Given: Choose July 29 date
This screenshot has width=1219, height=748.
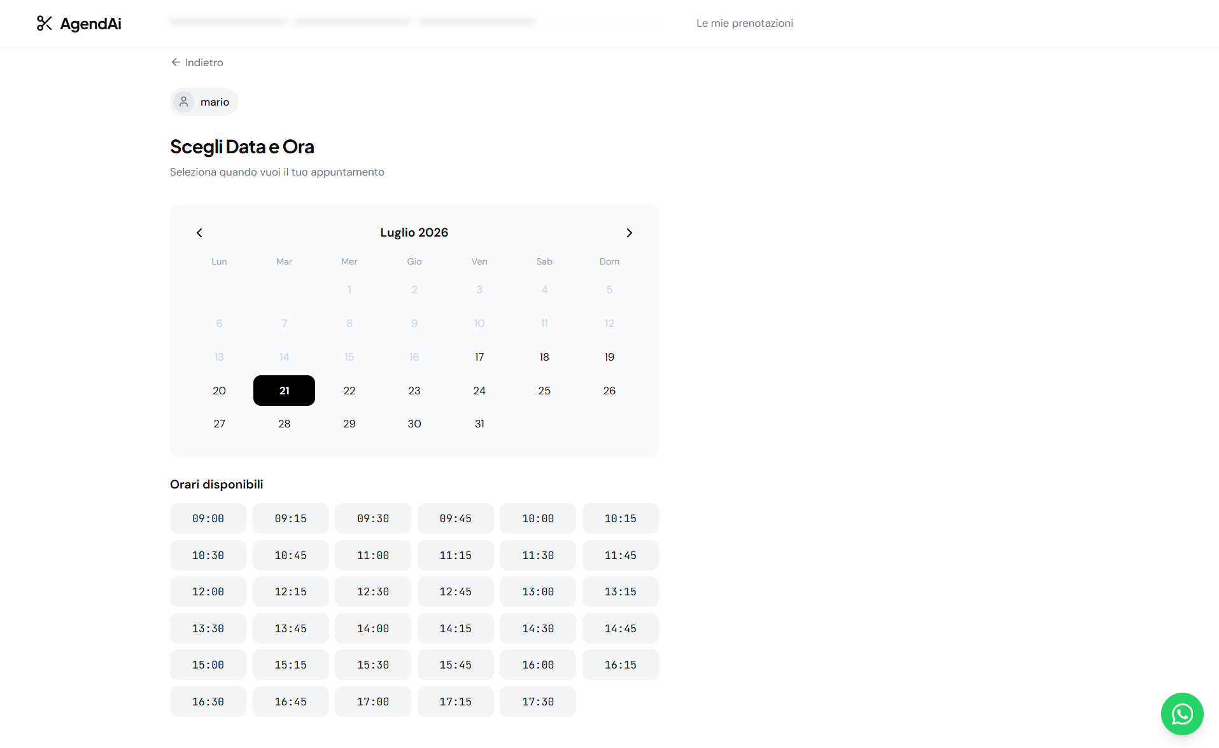Looking at the screenshot, I should (349, 424).
